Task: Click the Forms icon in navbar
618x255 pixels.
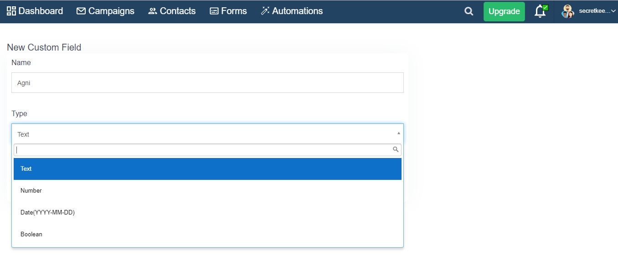Action: coord(214,11)
